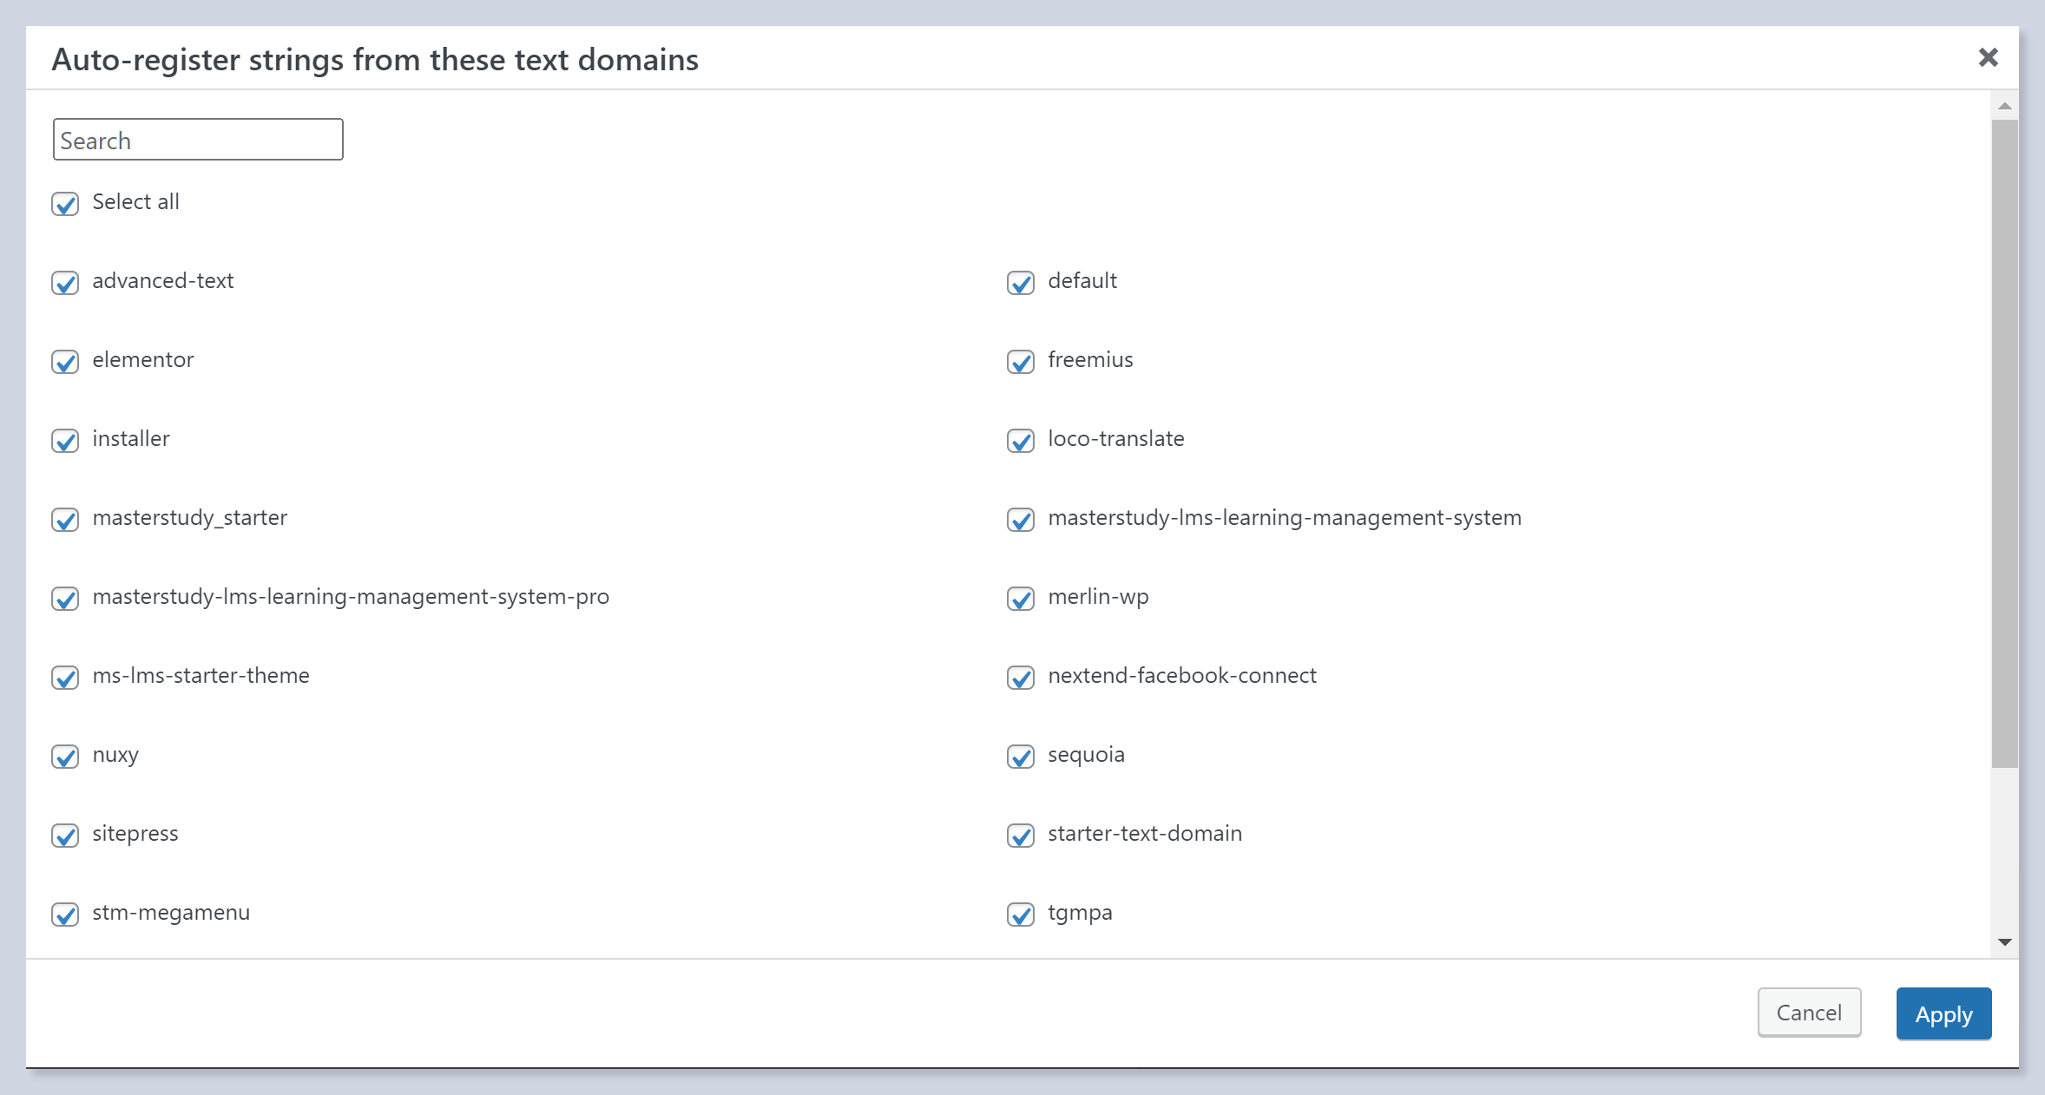Uncheck the tgmpa checkbox
The height and width of the screenshot is (1095, 2045).
tap(1021, 915)
